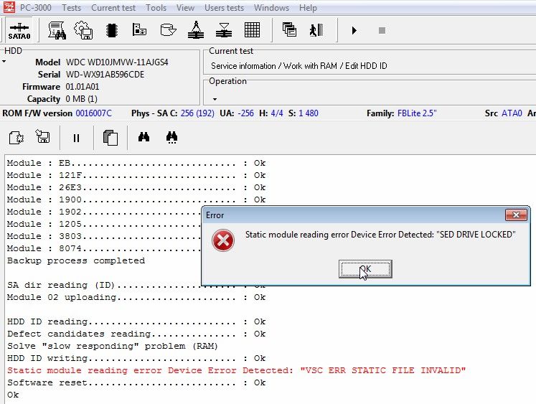Screen dimensions: 536x404
Task: Copy log contents with clipboard icon
Action: point(111,137)
